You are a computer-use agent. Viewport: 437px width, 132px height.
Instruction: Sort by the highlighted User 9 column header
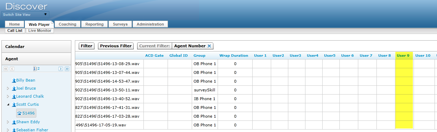[403, 55]
